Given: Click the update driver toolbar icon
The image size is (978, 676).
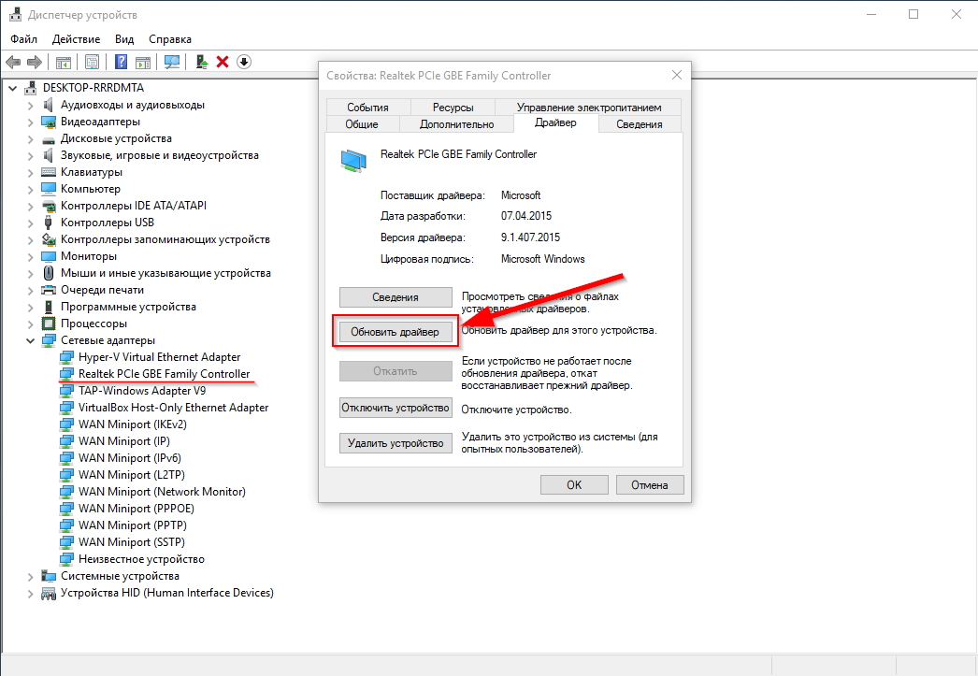Looking at the screenshot, I should click(x=201, y=62).
